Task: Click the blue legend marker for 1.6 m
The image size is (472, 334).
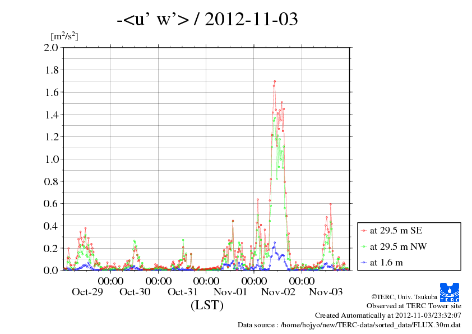Action: [x=364, y=263]
